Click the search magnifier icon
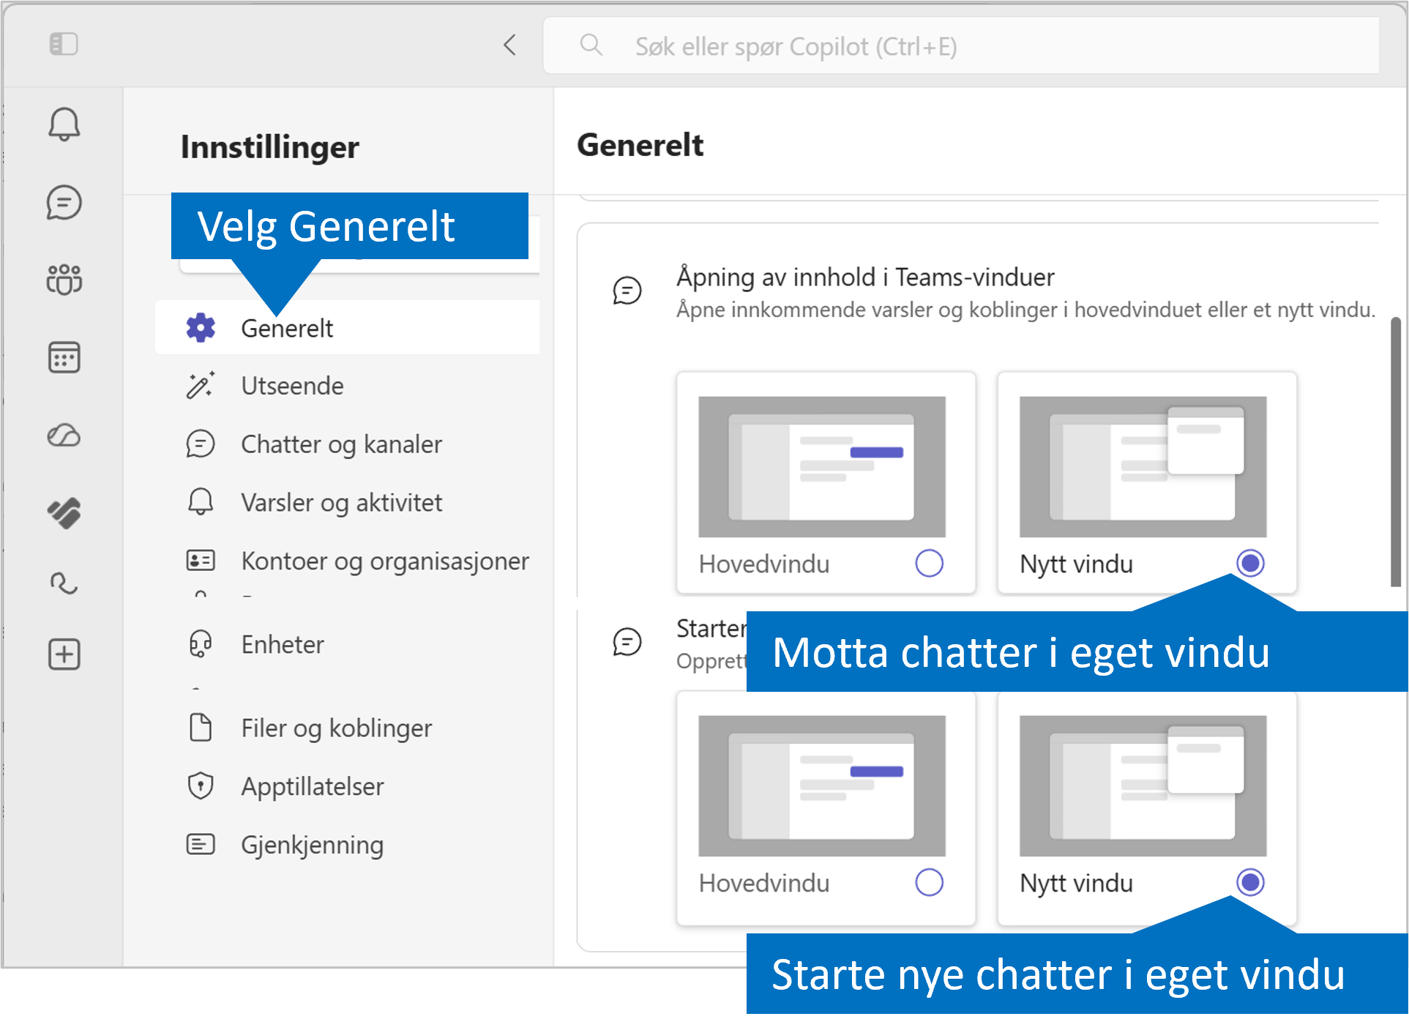The image size is (1409, 1030). coord(591,45)
